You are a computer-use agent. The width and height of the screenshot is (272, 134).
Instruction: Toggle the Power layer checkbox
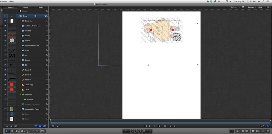tap(5, 50)
